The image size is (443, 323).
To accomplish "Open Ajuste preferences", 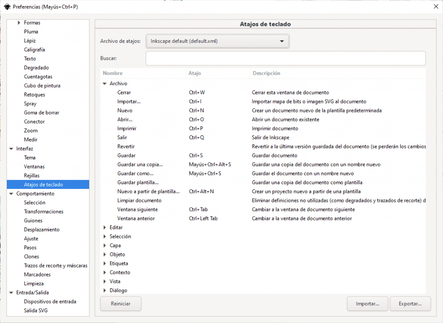I will [x=31, y=239].
